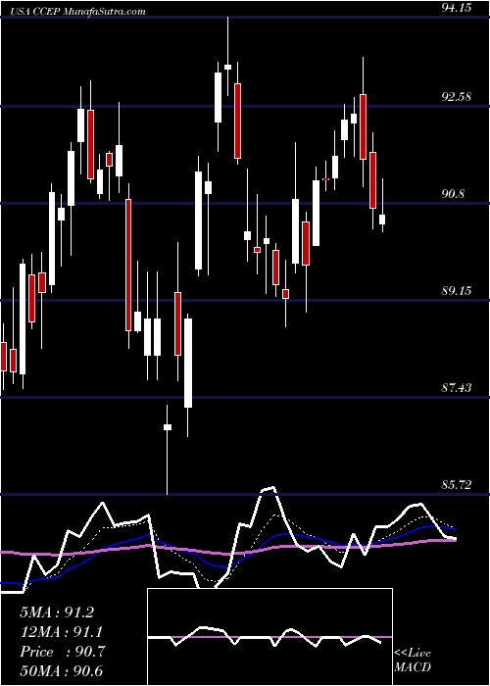Click the 92.58 price level label

point(457,97)
